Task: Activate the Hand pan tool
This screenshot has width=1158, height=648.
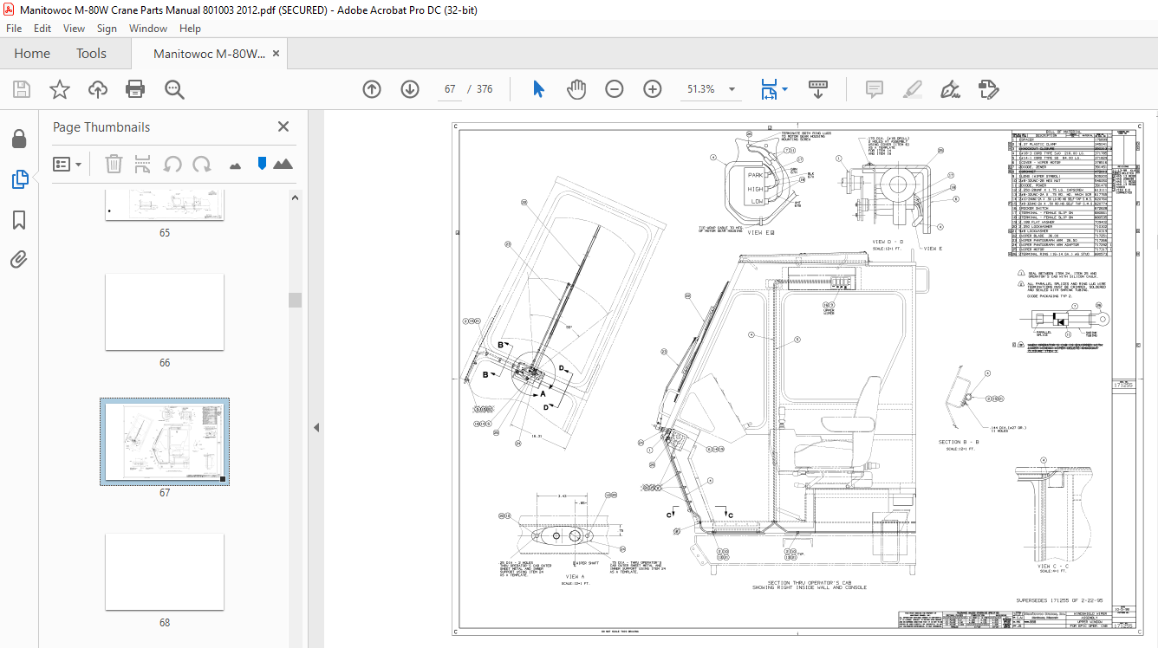Action: point(576,89)
